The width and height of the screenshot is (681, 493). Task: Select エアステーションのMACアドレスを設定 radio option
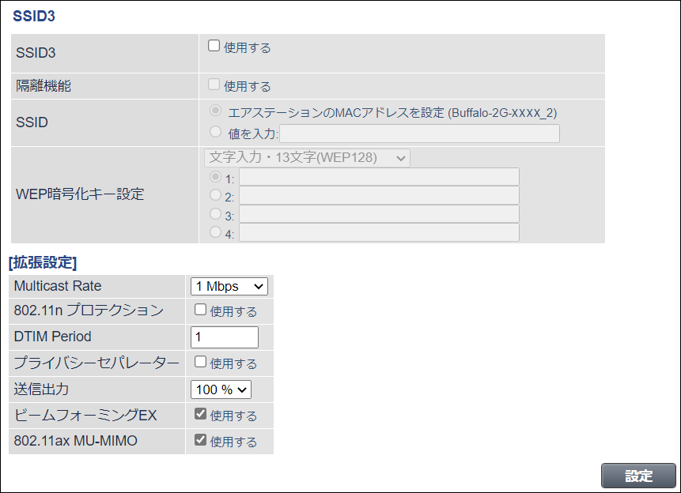(x=215, y=111)
